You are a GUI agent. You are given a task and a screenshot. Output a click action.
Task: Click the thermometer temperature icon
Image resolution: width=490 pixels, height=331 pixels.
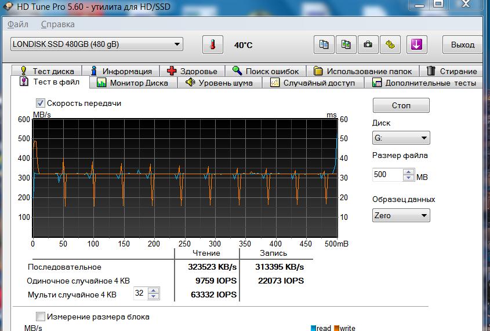point(212,45)
